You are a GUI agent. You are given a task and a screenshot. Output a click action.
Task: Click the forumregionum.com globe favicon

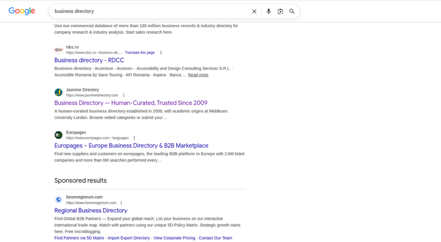(x=59, y=200)
